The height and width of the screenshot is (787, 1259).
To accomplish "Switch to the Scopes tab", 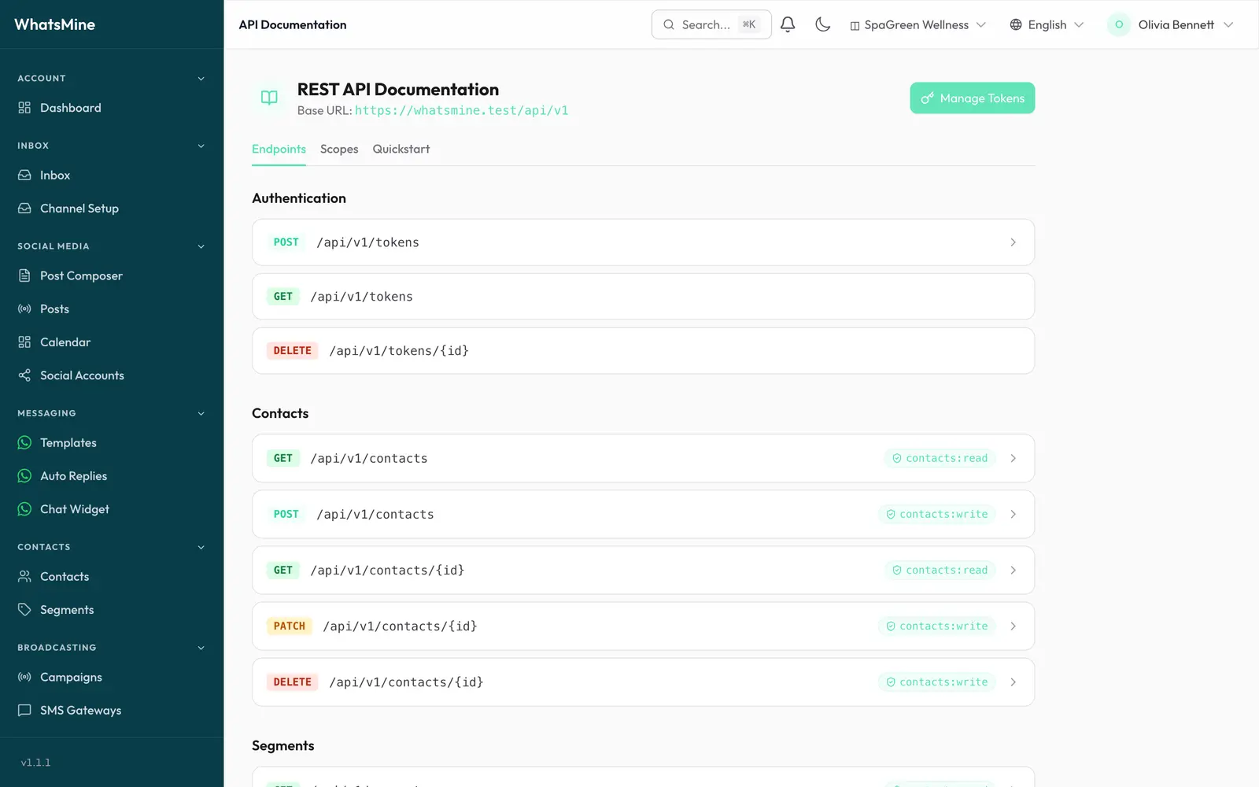I will point(339,149).
